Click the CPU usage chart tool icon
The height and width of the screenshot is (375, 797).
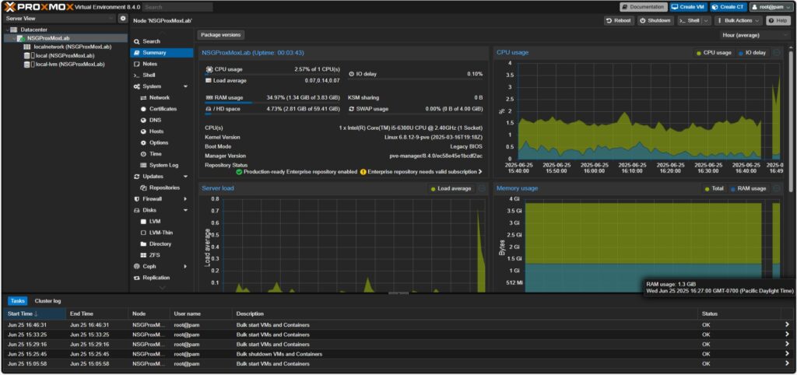click(x=777, y=53)
